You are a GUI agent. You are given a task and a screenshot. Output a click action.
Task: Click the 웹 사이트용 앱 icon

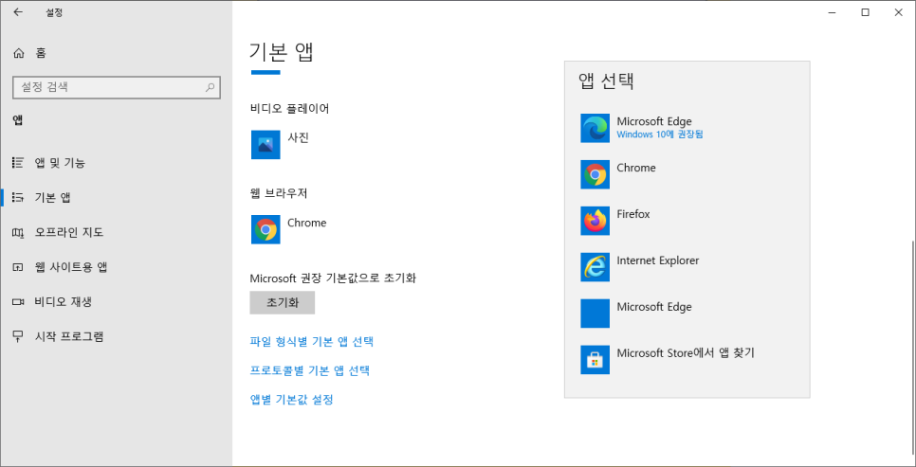tap(18, 267)
